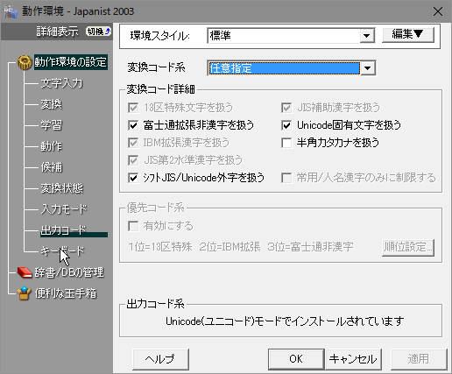Screen dimensions: 452x374
Task: Toggle JIS補助漢字を扱う checkbox
Action: pos(286,108)
